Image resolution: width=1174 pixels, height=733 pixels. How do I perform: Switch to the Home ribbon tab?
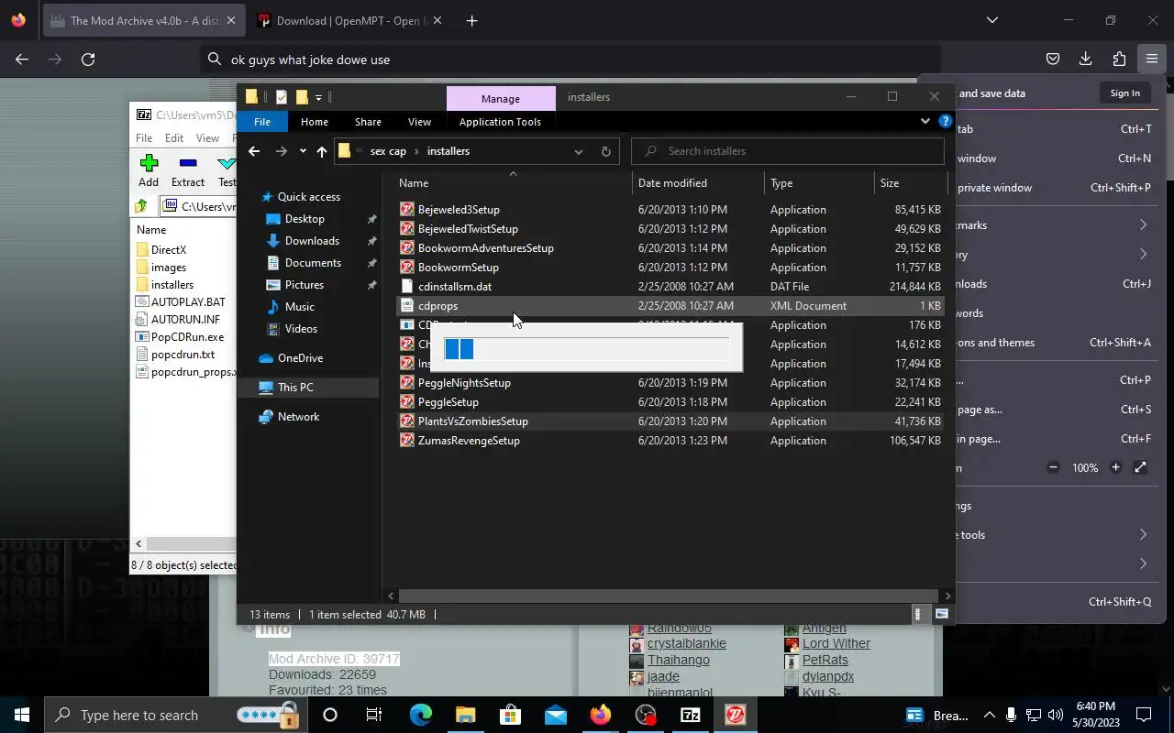pos(314,121)
